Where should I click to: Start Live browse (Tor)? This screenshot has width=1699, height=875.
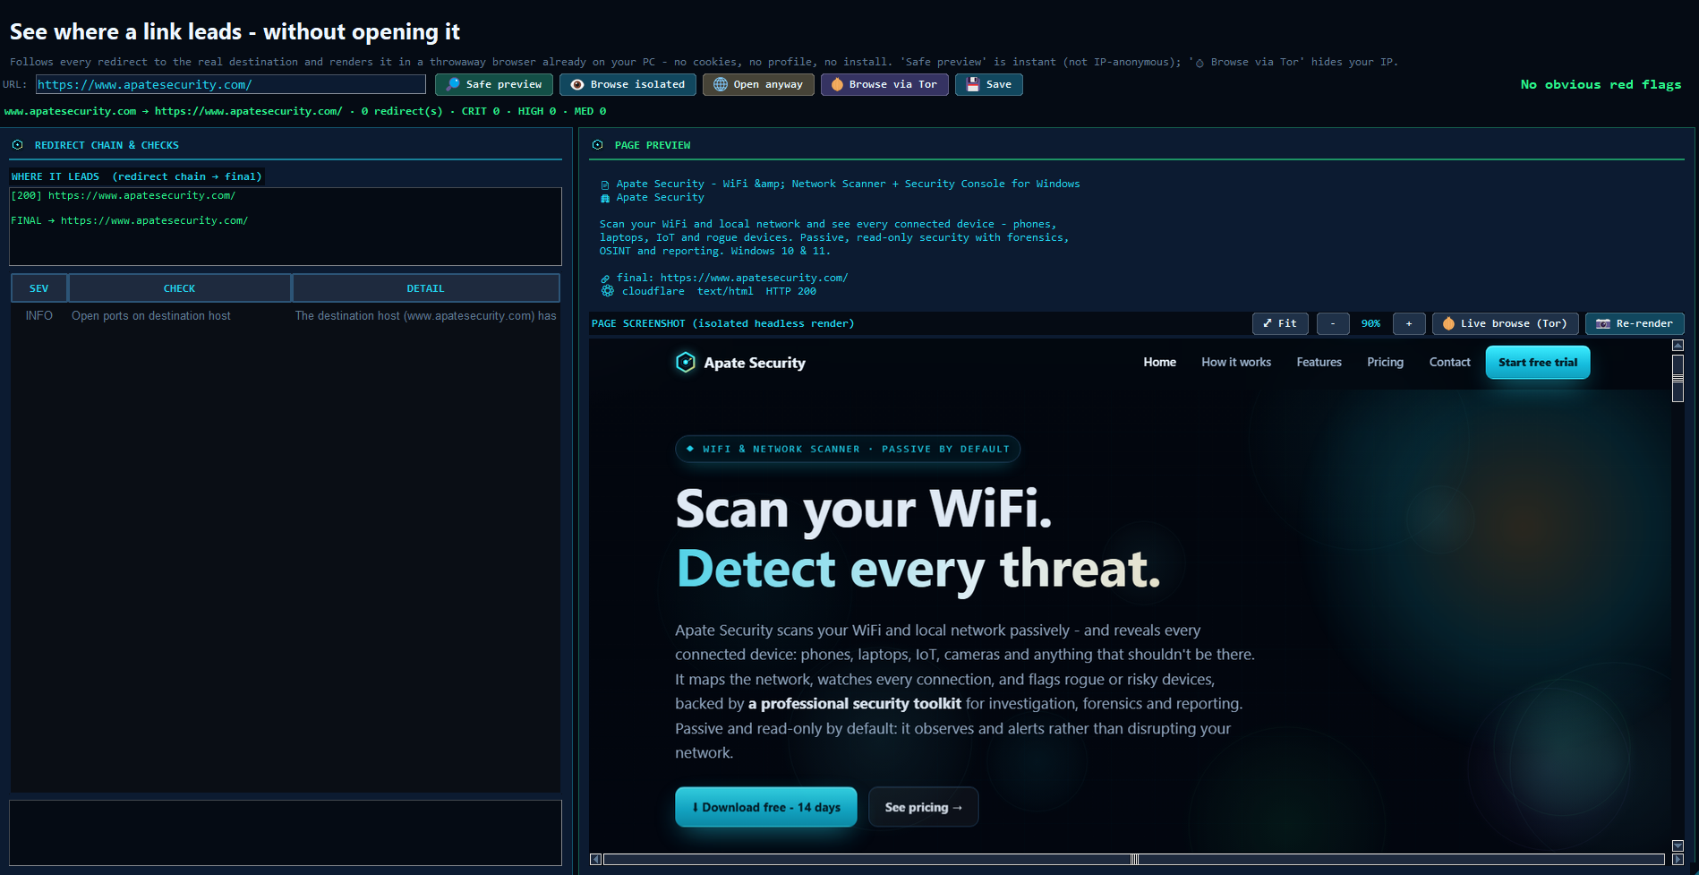[1506, 323]
